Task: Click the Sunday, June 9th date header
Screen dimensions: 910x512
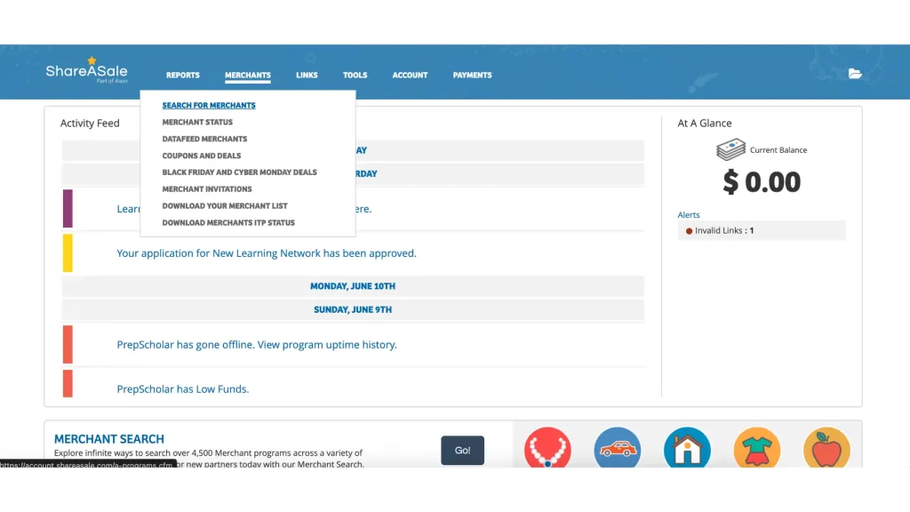Action: (x=353, y=309)
